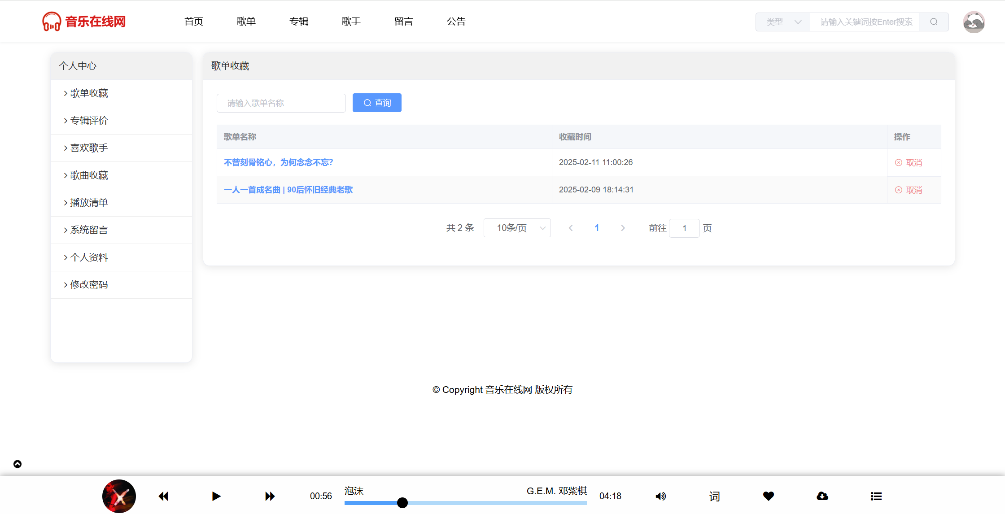Open 歌曲收藏 in the sidebar
The height and width of the screenshot is (514, 1005).
tap(89, 175)
